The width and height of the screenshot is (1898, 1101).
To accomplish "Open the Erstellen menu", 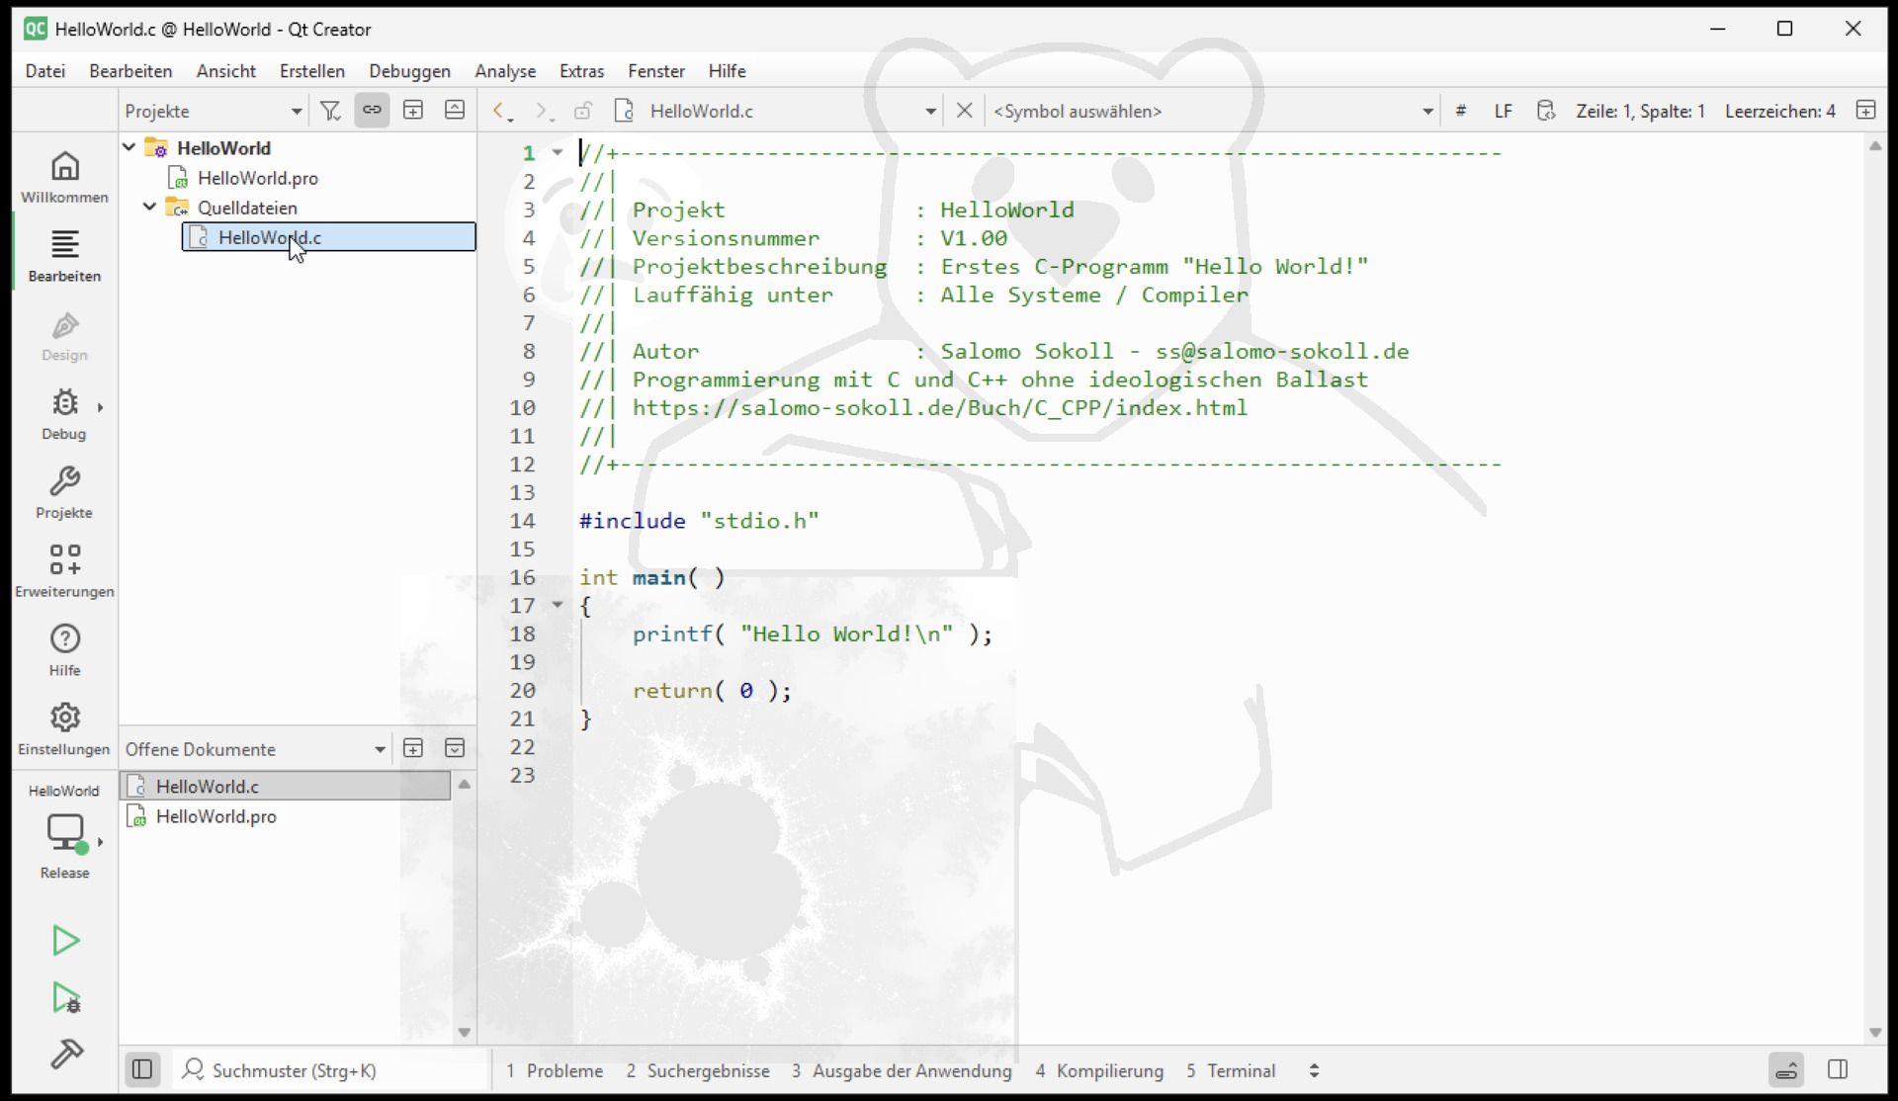I will point(312,71).
